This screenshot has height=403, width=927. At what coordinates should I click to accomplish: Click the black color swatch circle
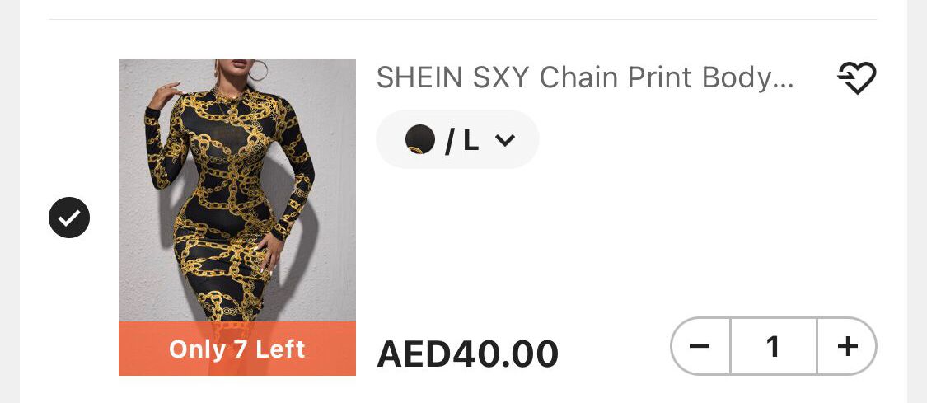tap(420, 140)
